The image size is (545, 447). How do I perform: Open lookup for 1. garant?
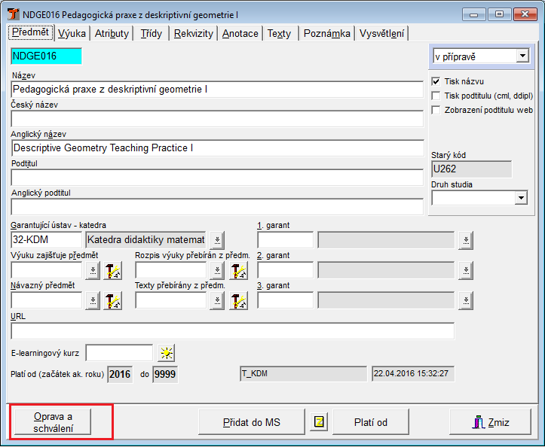tap(466, 240)
